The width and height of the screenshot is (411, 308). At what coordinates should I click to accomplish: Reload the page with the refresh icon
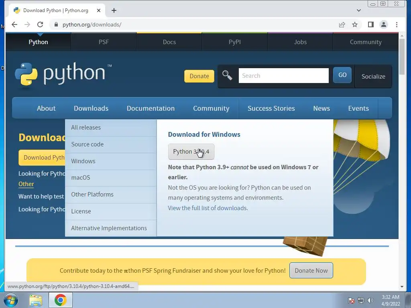pyautogui.click(x=40, y=24)
